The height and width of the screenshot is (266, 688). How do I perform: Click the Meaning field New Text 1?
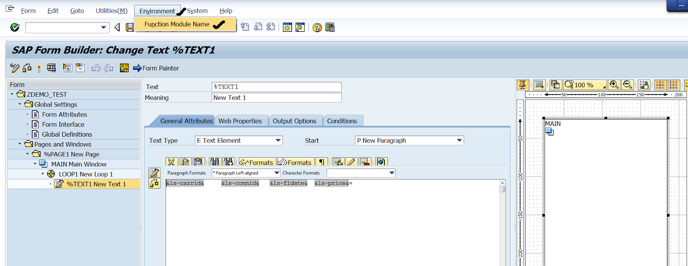click(276, 98)
